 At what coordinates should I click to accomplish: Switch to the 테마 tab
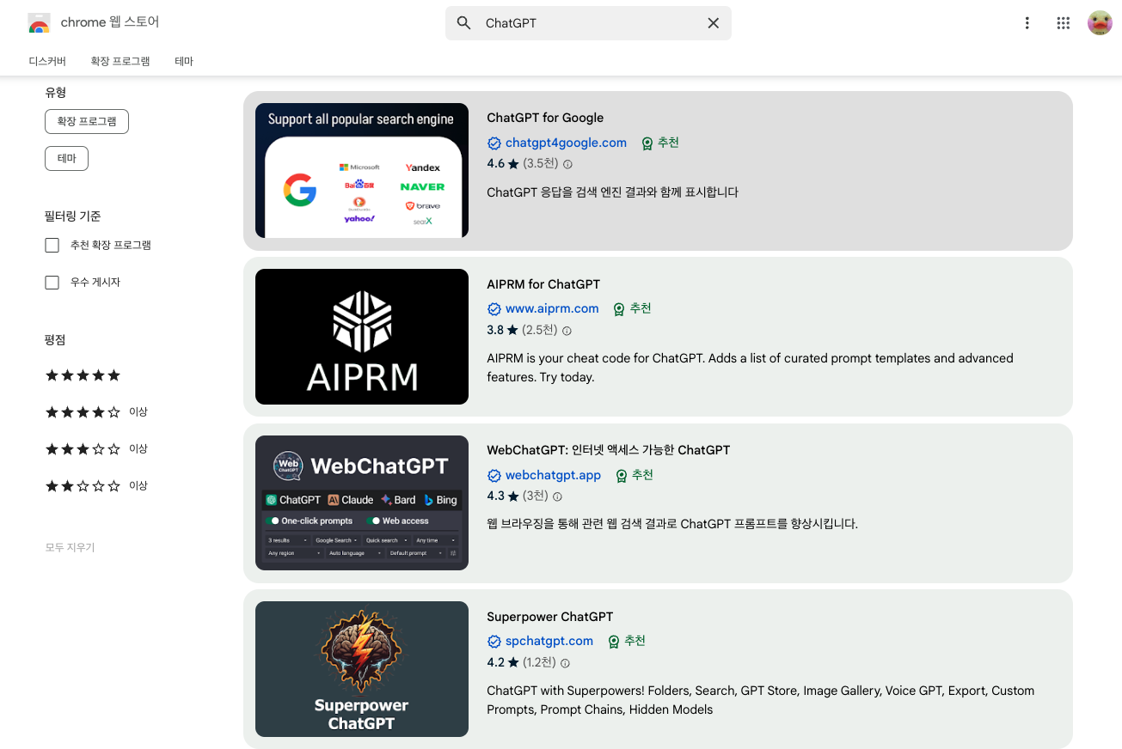(184, 61)
